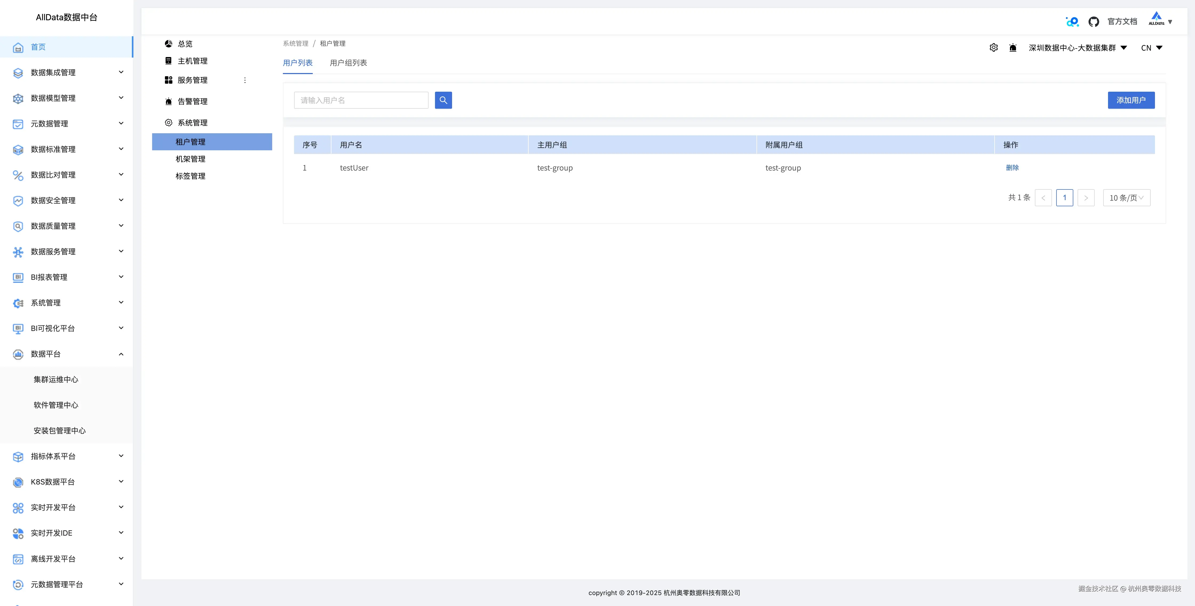This screenshot has height=606, width=1195.
Task: Select 机架管理 in the system menu
Action: [190, 159]
